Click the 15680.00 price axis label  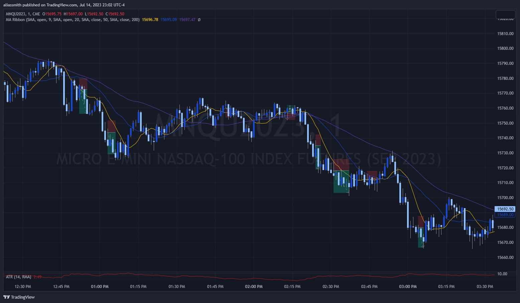pyautogui.click(x=505, y=228)
